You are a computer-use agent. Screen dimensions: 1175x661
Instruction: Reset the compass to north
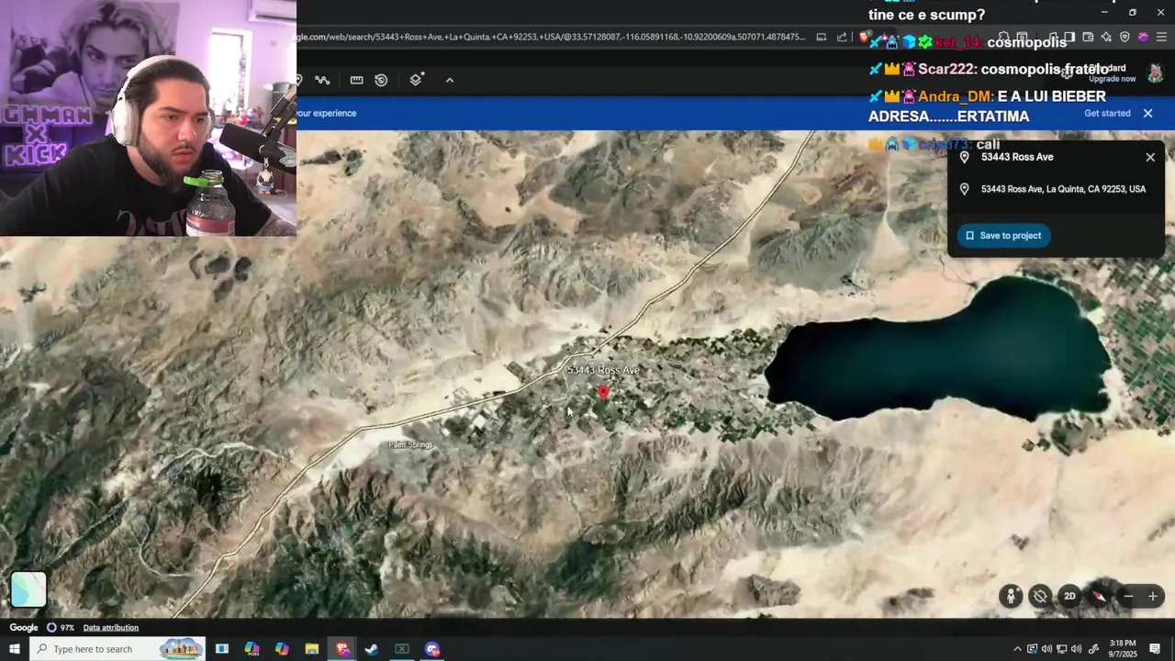coord(1099,596)
